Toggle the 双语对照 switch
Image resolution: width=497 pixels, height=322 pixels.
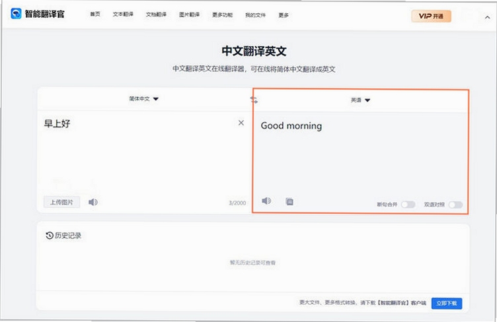tap(455, 205)
